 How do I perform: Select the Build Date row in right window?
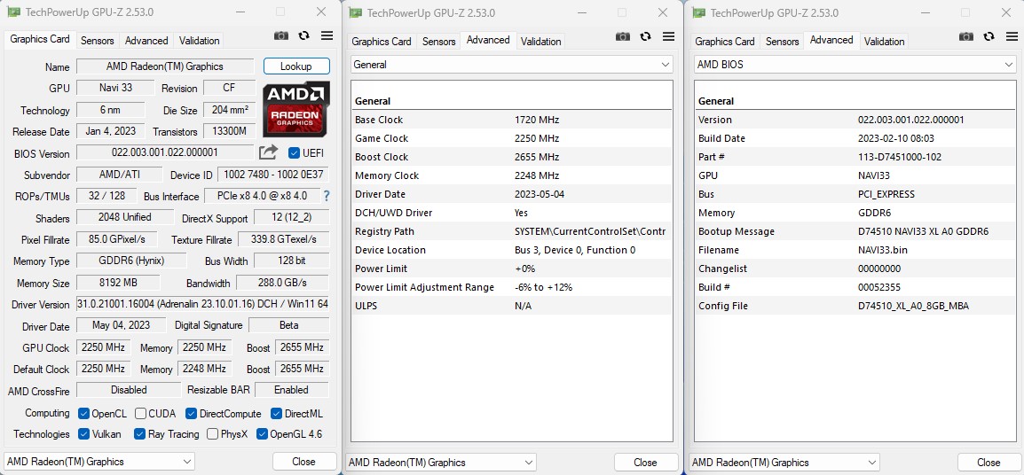pyautogui.click(x=855, y=138)
